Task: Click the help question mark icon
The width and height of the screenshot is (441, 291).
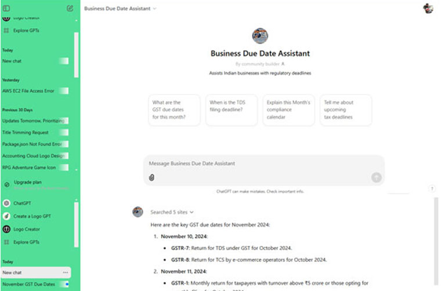Action: (x=432, y=188)
